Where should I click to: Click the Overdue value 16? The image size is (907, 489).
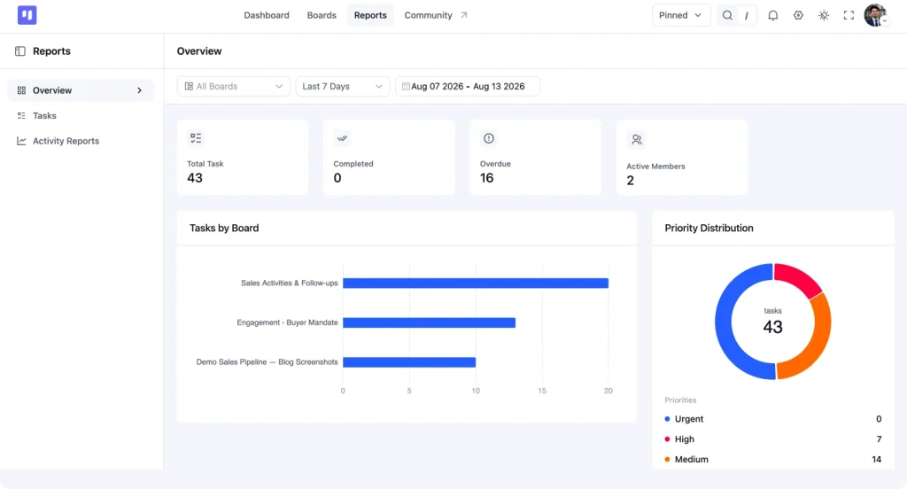click(487, 178)
